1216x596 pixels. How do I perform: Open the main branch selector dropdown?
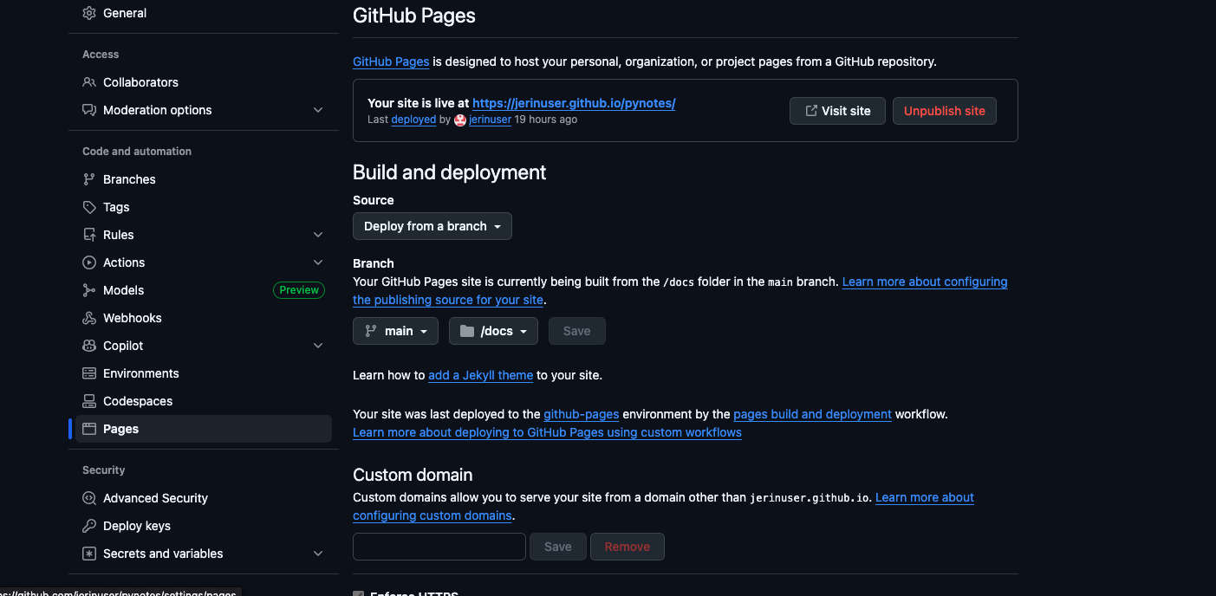pyautogui.click(x=396, y=331)
